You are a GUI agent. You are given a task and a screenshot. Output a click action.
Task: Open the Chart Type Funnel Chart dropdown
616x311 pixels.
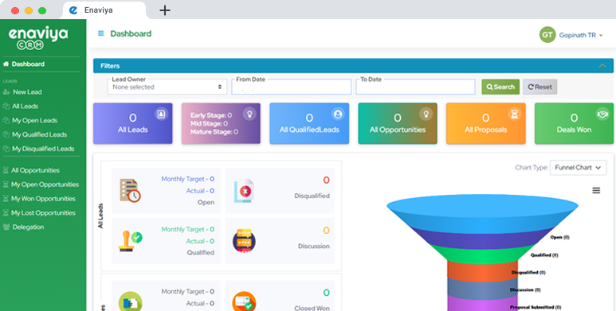coord(579,168)
